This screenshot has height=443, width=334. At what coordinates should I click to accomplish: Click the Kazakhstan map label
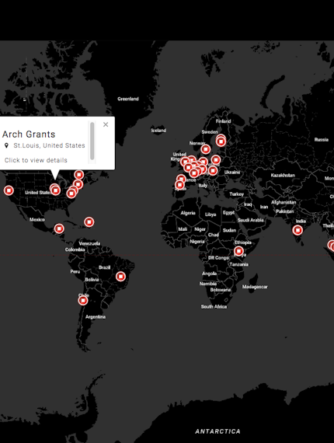point(283,176)
